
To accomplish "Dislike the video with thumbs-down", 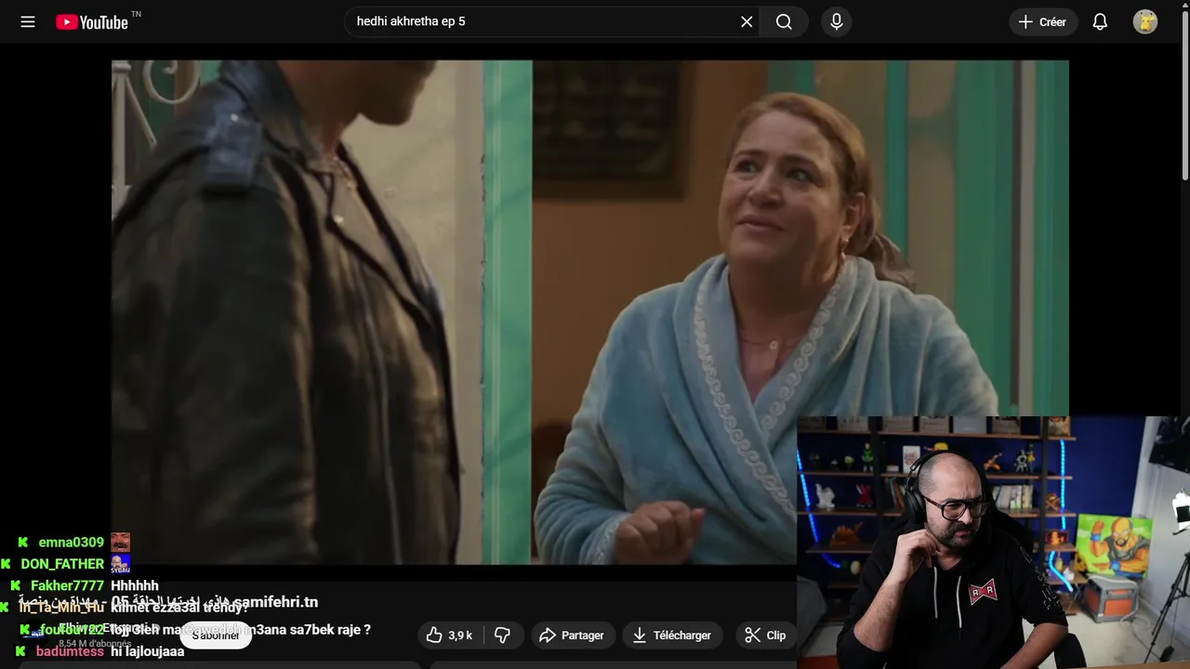I will click(502, 636).
